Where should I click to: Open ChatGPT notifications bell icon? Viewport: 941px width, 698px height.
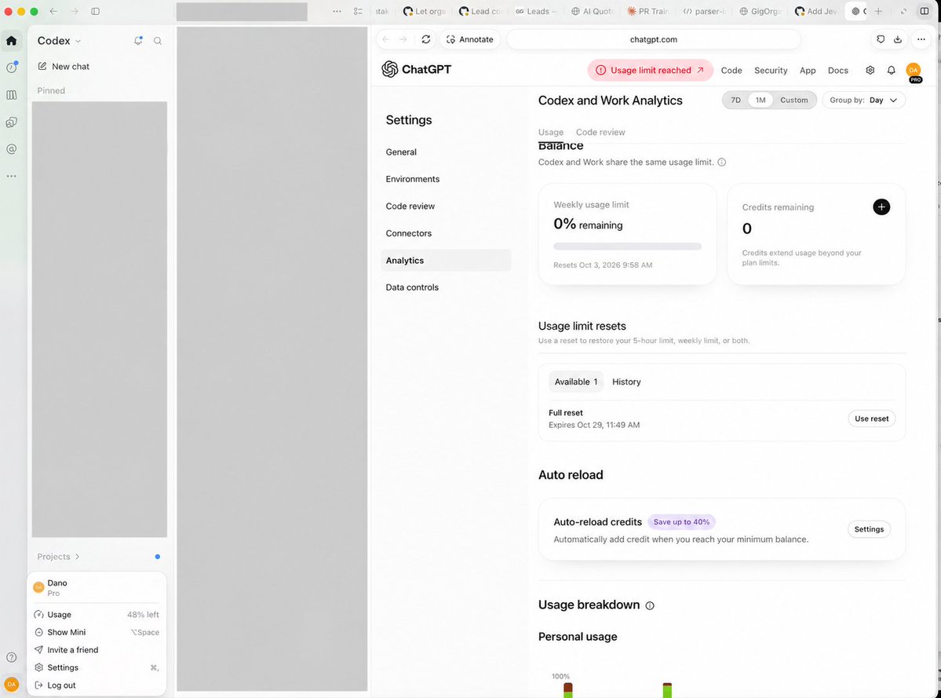click(x=892, y=70)
